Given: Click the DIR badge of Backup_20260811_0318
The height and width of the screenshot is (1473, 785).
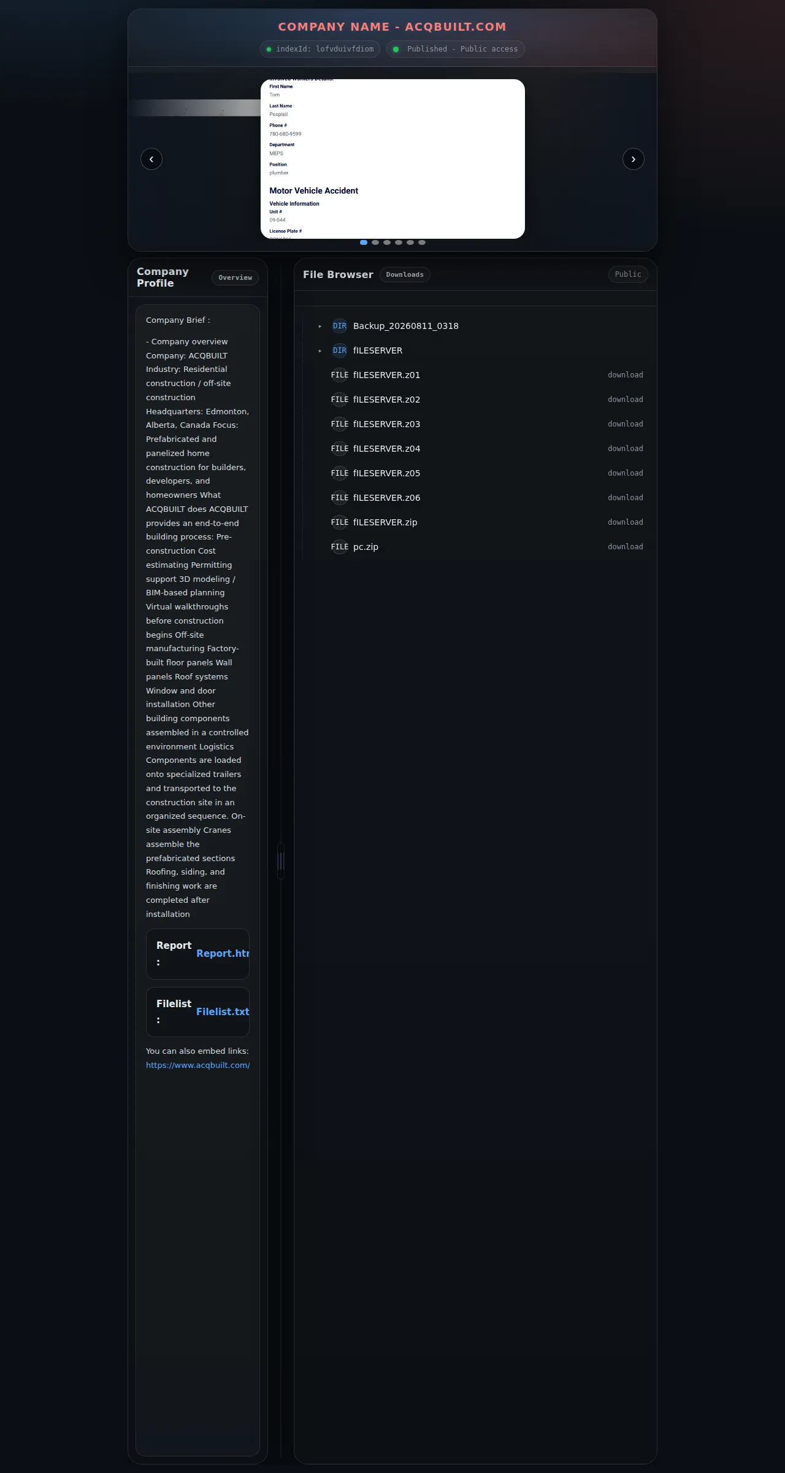Looking at the screenshot, I should click(x=340, y=326).
